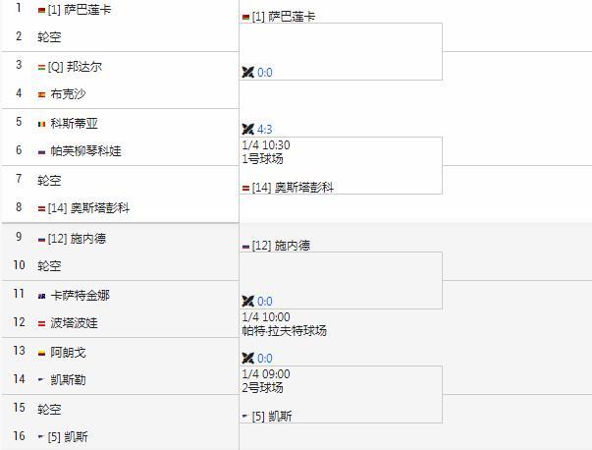The image size is (592, 450).
Task: Open 波塔波娃 player link
Action: (x=74, y=323)
